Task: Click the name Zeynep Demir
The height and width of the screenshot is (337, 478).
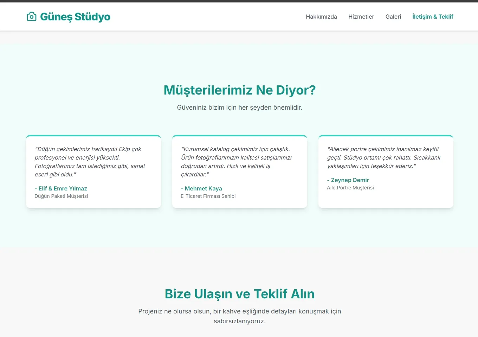Action: tap(348, 180)
